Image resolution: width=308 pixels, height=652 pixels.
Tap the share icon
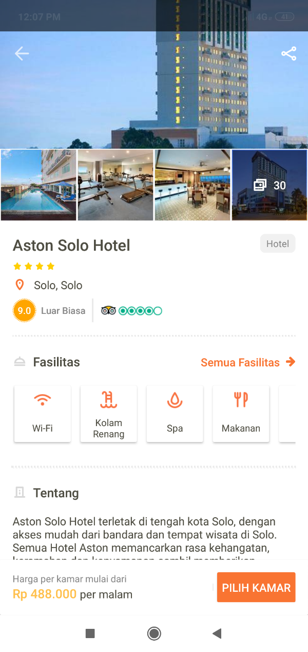(x=289, y=54)
